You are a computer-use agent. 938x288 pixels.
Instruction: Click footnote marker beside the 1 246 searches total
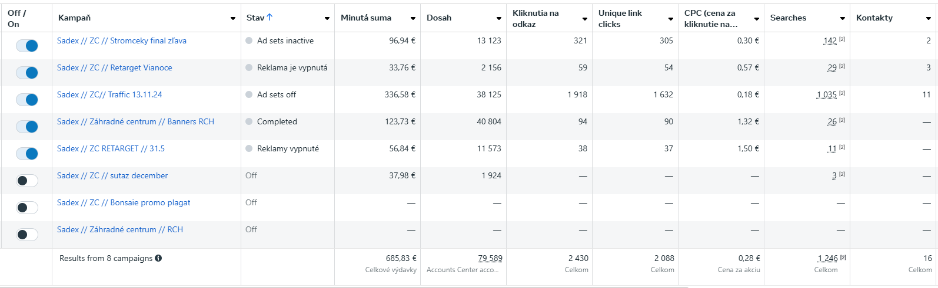tap(843, 257)
